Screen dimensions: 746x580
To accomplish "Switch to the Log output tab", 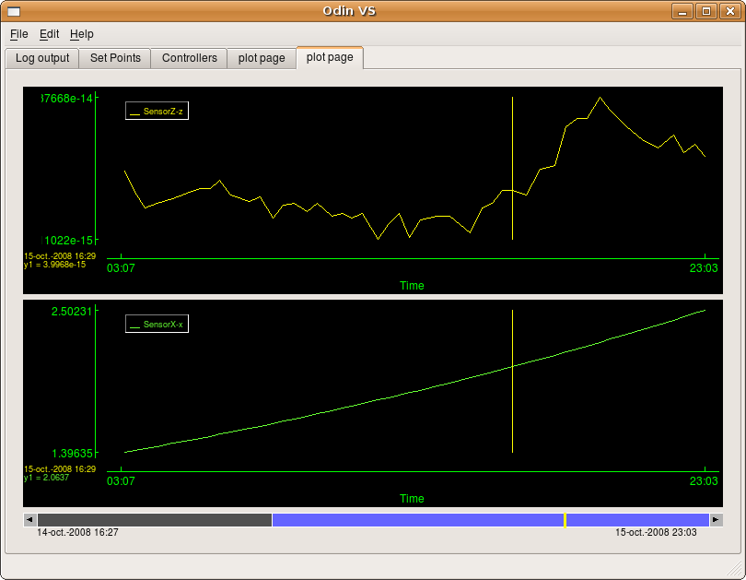I will 42,58.
